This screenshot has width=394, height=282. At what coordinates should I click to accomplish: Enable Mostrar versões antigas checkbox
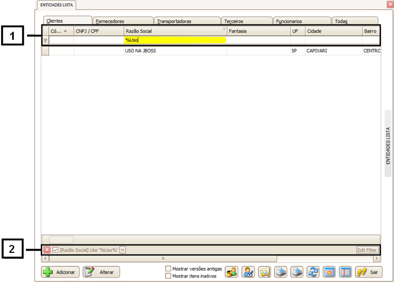click(x=168, y=269)
